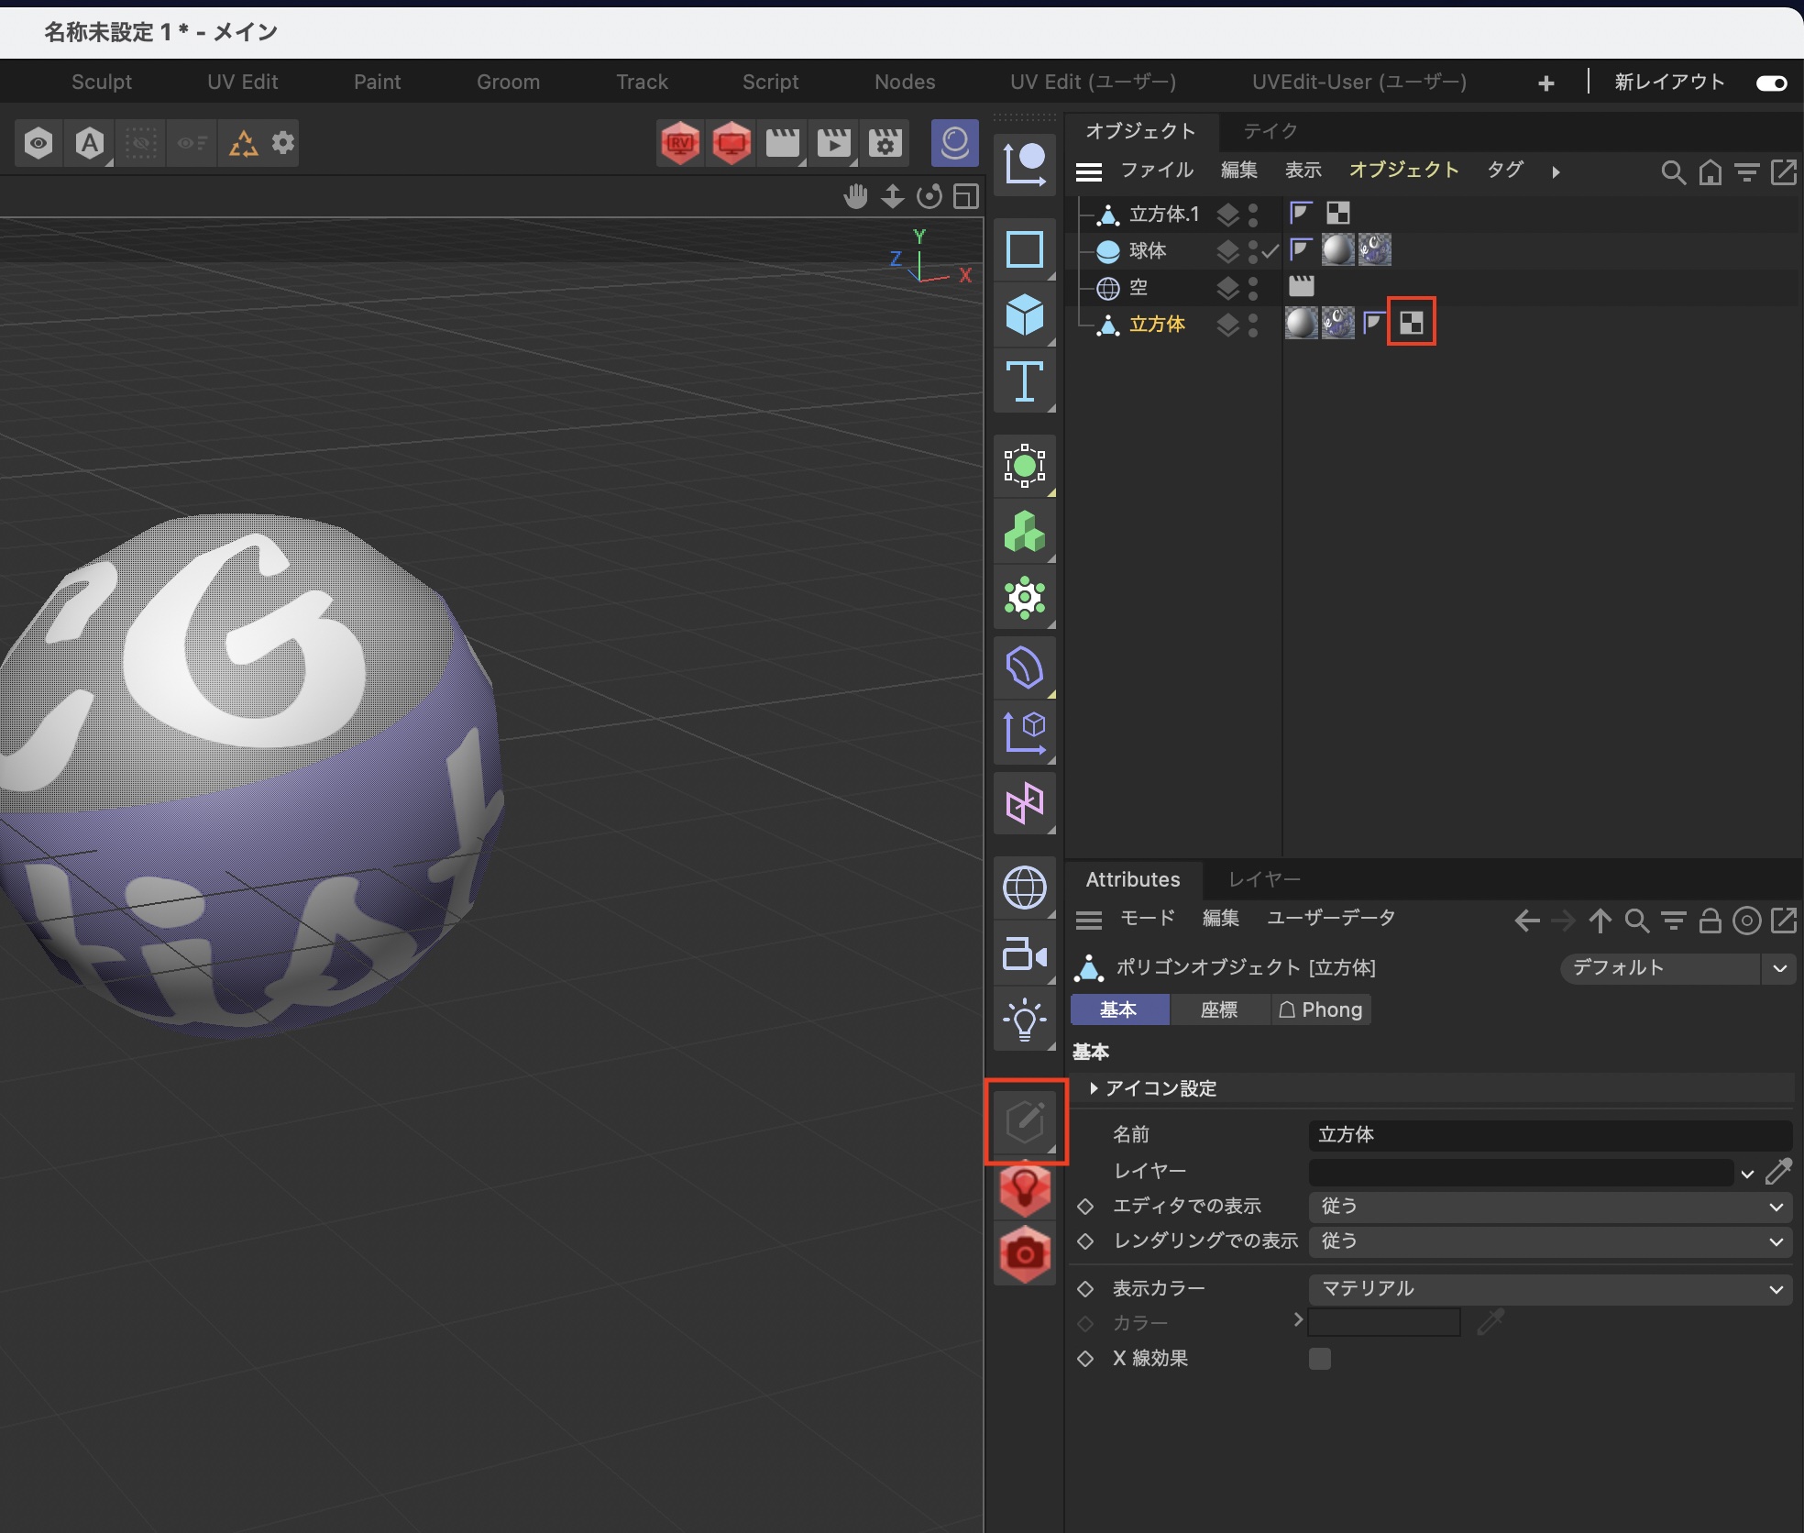Click the 名前 field containing 立方体
This screenshot has width=1804, height=1533.
(x=1549, y=1135)
